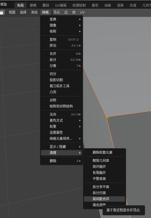The width and height of the screenshot is (151, 218).
Task: Open the 选择 menu
Action: coord(23,12)
